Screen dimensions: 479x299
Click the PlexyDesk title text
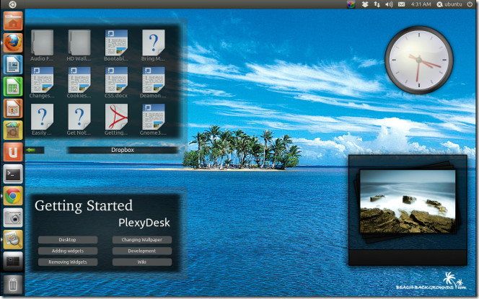click(144, 223)
